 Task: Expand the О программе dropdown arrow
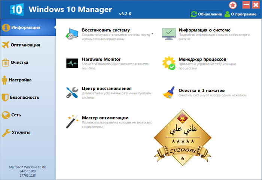pyautogui.click(x=259, y=14)
